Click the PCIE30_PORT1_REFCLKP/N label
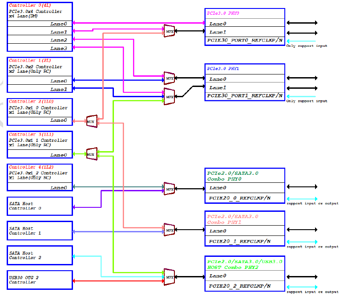 pos(245,95)
